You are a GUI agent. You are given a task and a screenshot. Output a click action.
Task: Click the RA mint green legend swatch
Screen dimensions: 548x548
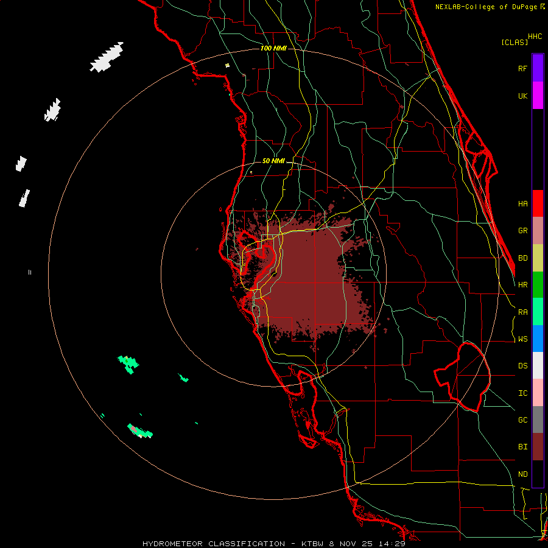coord(538,312)
